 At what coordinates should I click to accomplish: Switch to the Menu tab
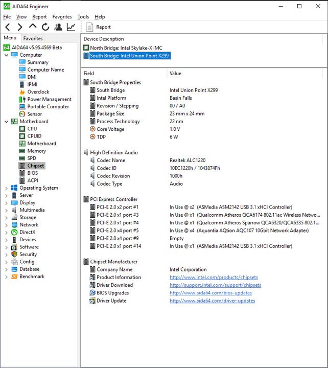[x=10, y=38]
